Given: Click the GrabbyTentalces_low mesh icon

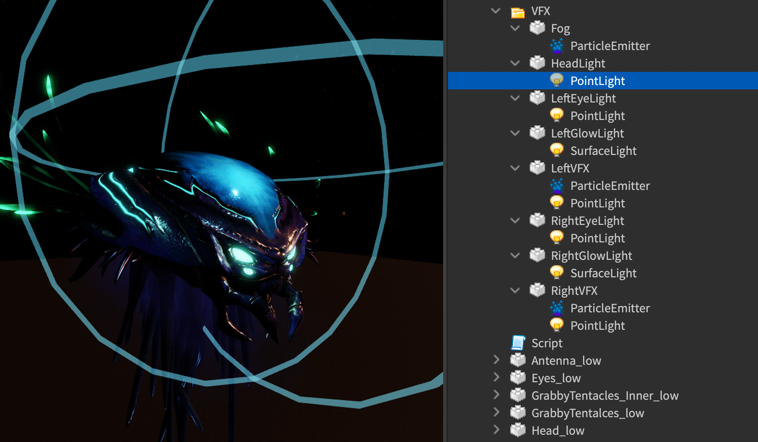Looking at the screenshot, I should pos(518,412).
